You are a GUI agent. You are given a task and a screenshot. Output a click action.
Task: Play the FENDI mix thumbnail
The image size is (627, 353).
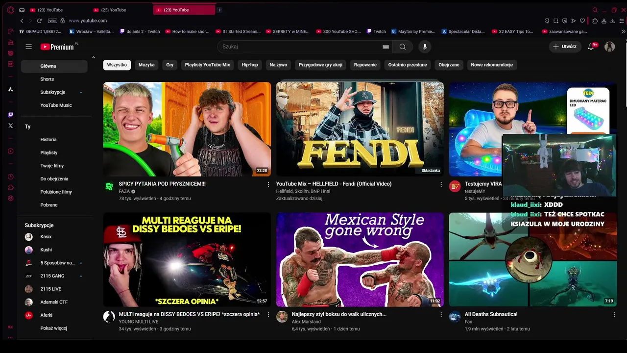(x=360, y=129)
